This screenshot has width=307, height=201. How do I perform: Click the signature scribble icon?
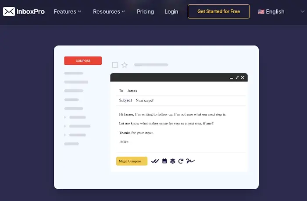click(190, 161)
